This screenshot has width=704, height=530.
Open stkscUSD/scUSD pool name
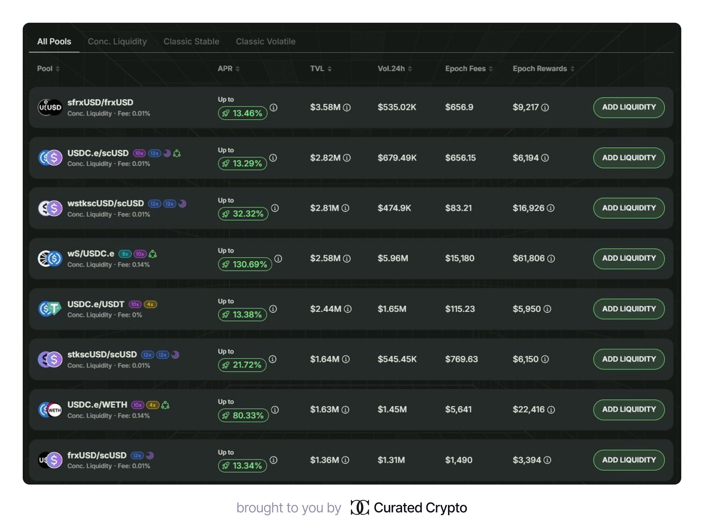[102, 354]
